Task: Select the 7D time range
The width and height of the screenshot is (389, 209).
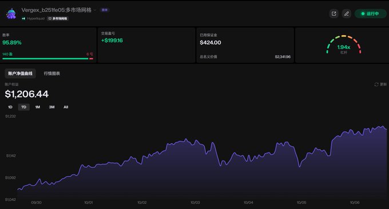Action: coord(23,107)
